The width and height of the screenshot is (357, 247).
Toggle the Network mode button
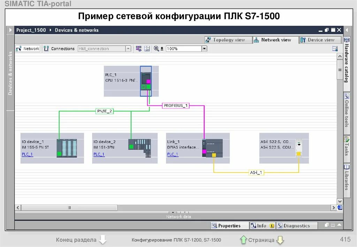click(x=28, y=48)
